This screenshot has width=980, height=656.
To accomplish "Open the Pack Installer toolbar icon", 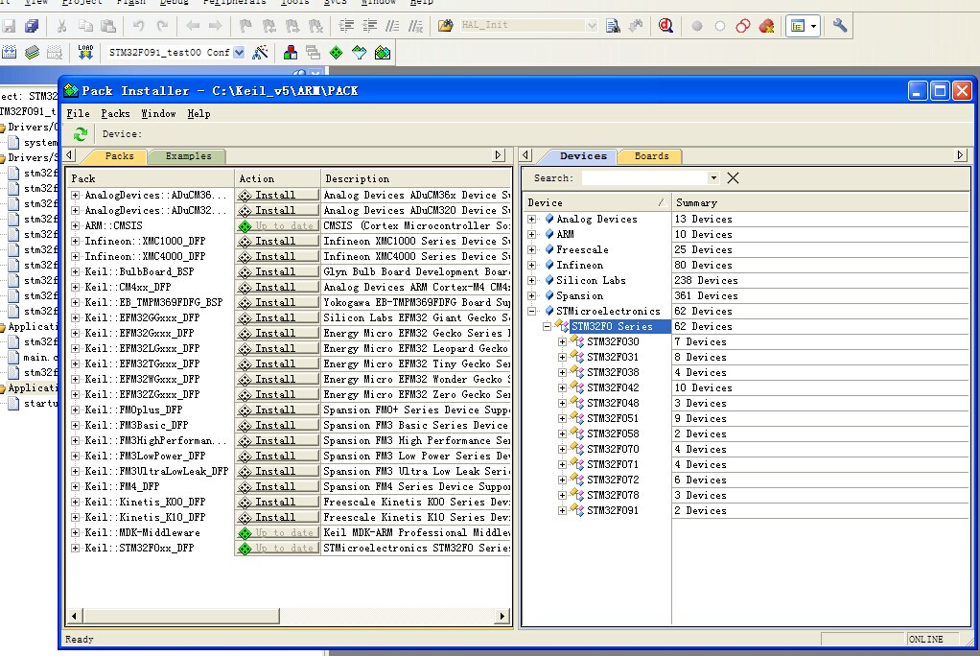I will point(383,53).
